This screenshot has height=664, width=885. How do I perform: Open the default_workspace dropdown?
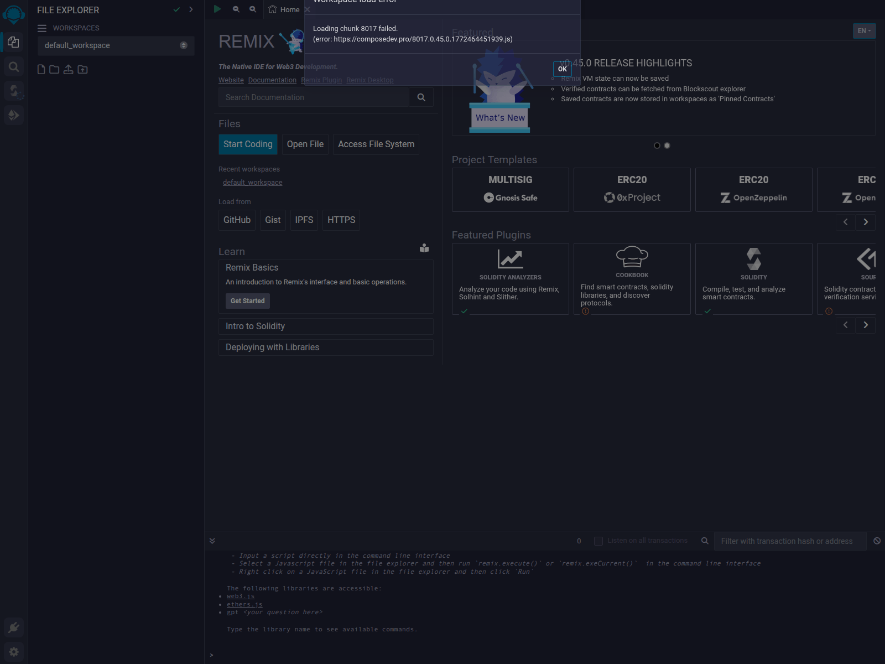[x=116, y=45]
